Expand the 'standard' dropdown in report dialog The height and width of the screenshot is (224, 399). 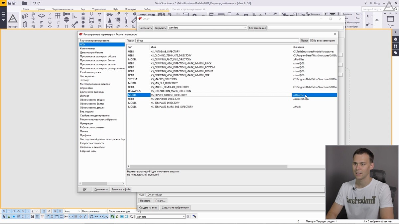(x=245, y=28)
